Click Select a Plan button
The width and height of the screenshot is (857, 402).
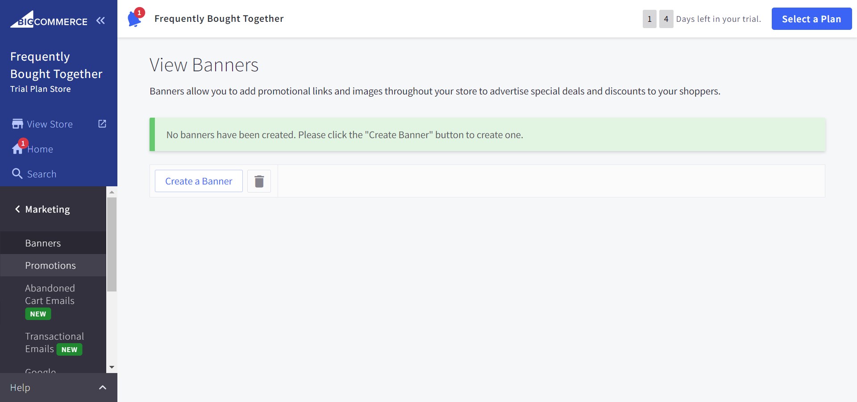tap(811, 19)
